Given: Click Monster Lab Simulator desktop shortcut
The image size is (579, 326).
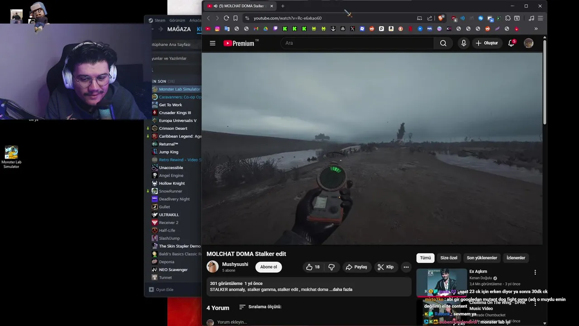Looking at the screenshot, I should click(11, 157).
